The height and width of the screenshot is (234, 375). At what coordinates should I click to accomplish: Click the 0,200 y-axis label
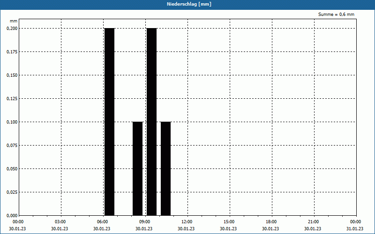click(x=12, y=29)
